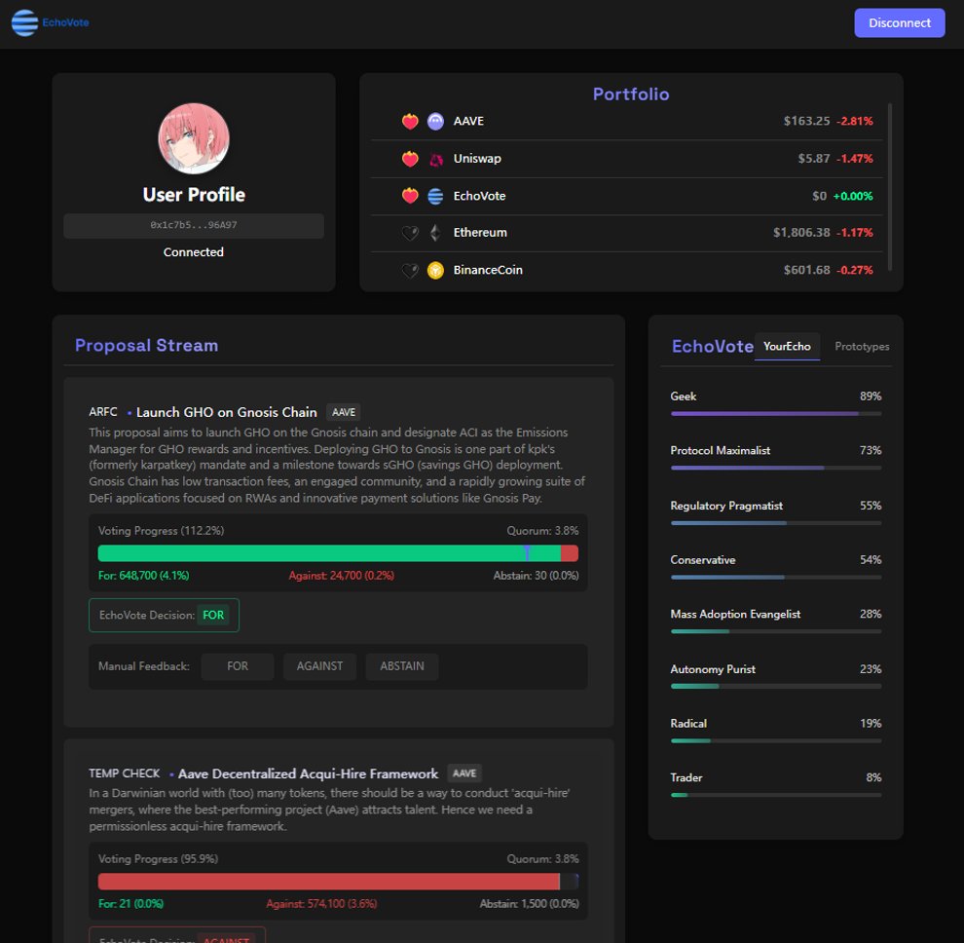Click the Connected status text

point(194,252)
